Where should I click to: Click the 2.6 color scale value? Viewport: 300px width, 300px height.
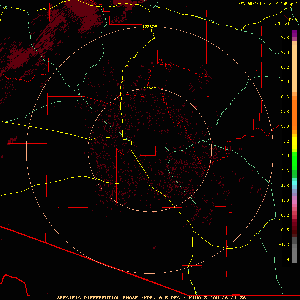click(x=285, y=171)
